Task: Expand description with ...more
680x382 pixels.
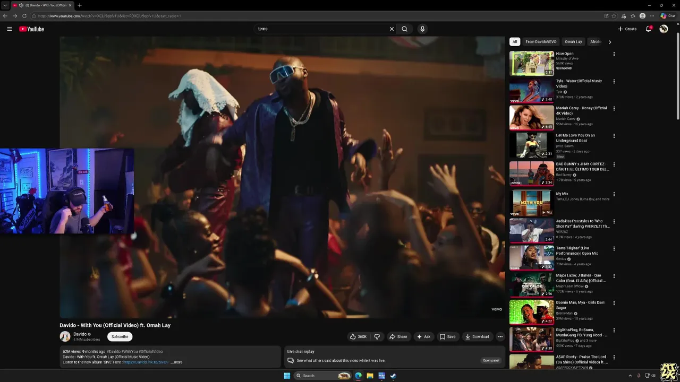Action: (176, 362)
